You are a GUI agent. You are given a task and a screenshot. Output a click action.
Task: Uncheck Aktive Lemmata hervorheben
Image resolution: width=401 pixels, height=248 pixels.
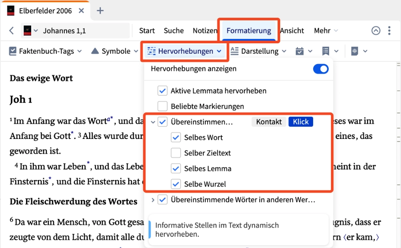click(162, 91)
